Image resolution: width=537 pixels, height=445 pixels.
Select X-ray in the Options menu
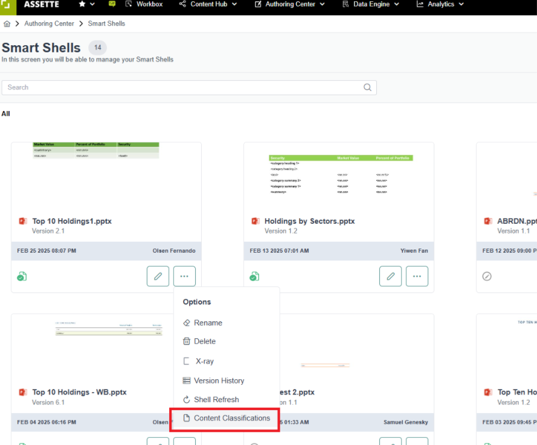pyautogui.click(x=199, y=361)
